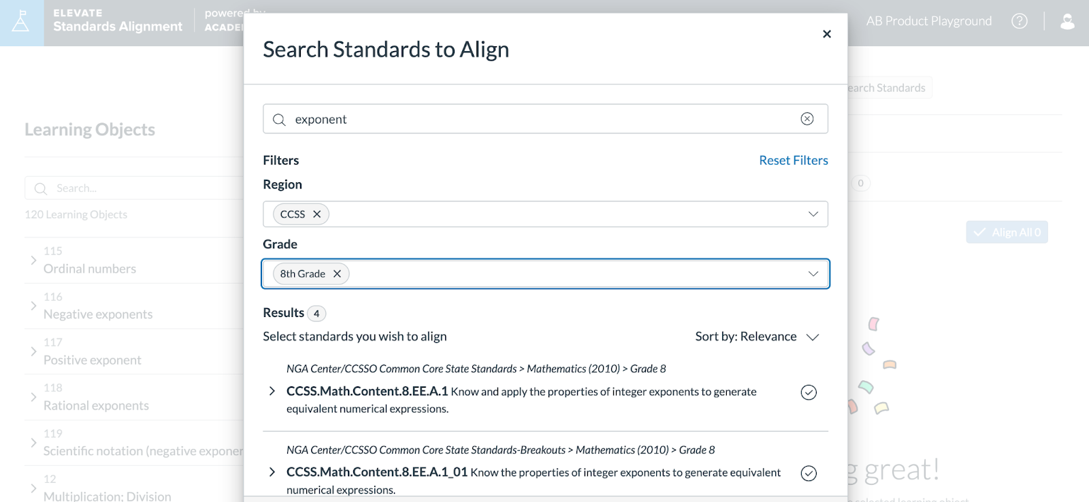Close the Search Standards dialog

pyautogui.click(x=826, y=34)
